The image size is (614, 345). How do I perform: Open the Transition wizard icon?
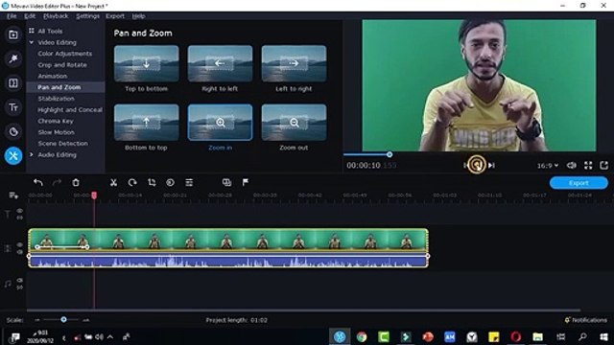(226, 182)
